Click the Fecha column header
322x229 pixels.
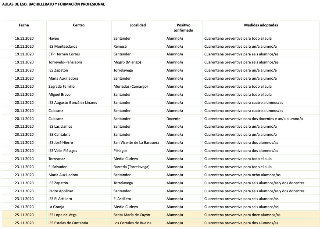point(24,25)
